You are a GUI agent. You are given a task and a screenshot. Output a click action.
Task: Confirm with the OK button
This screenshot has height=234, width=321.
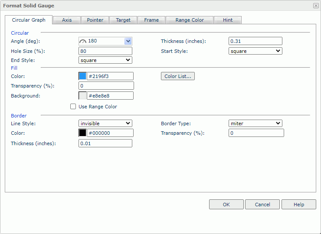tap(226, 205)
